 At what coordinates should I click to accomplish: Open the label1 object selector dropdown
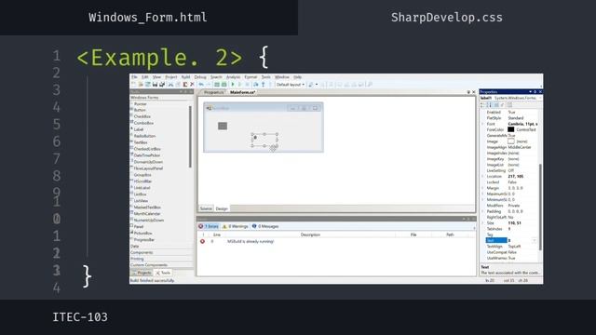click(540, 98)
